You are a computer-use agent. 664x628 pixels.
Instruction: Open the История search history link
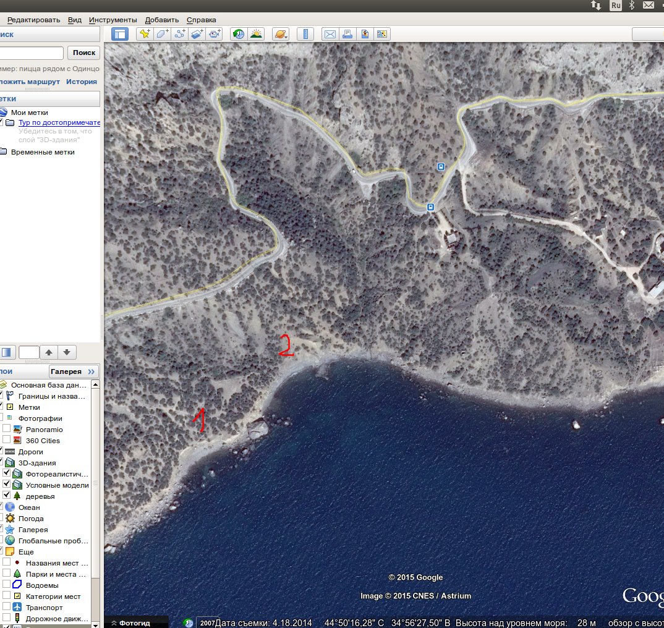(82, 82)
